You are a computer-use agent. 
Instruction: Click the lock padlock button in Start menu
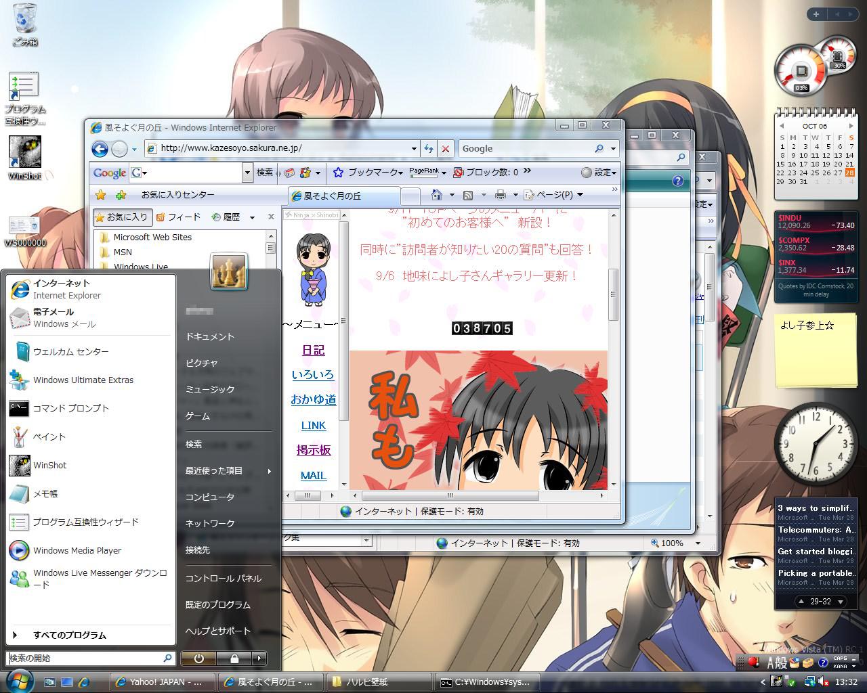tap(234, 658)
